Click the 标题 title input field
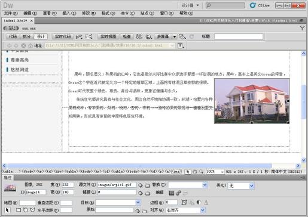 coord(239,36)
